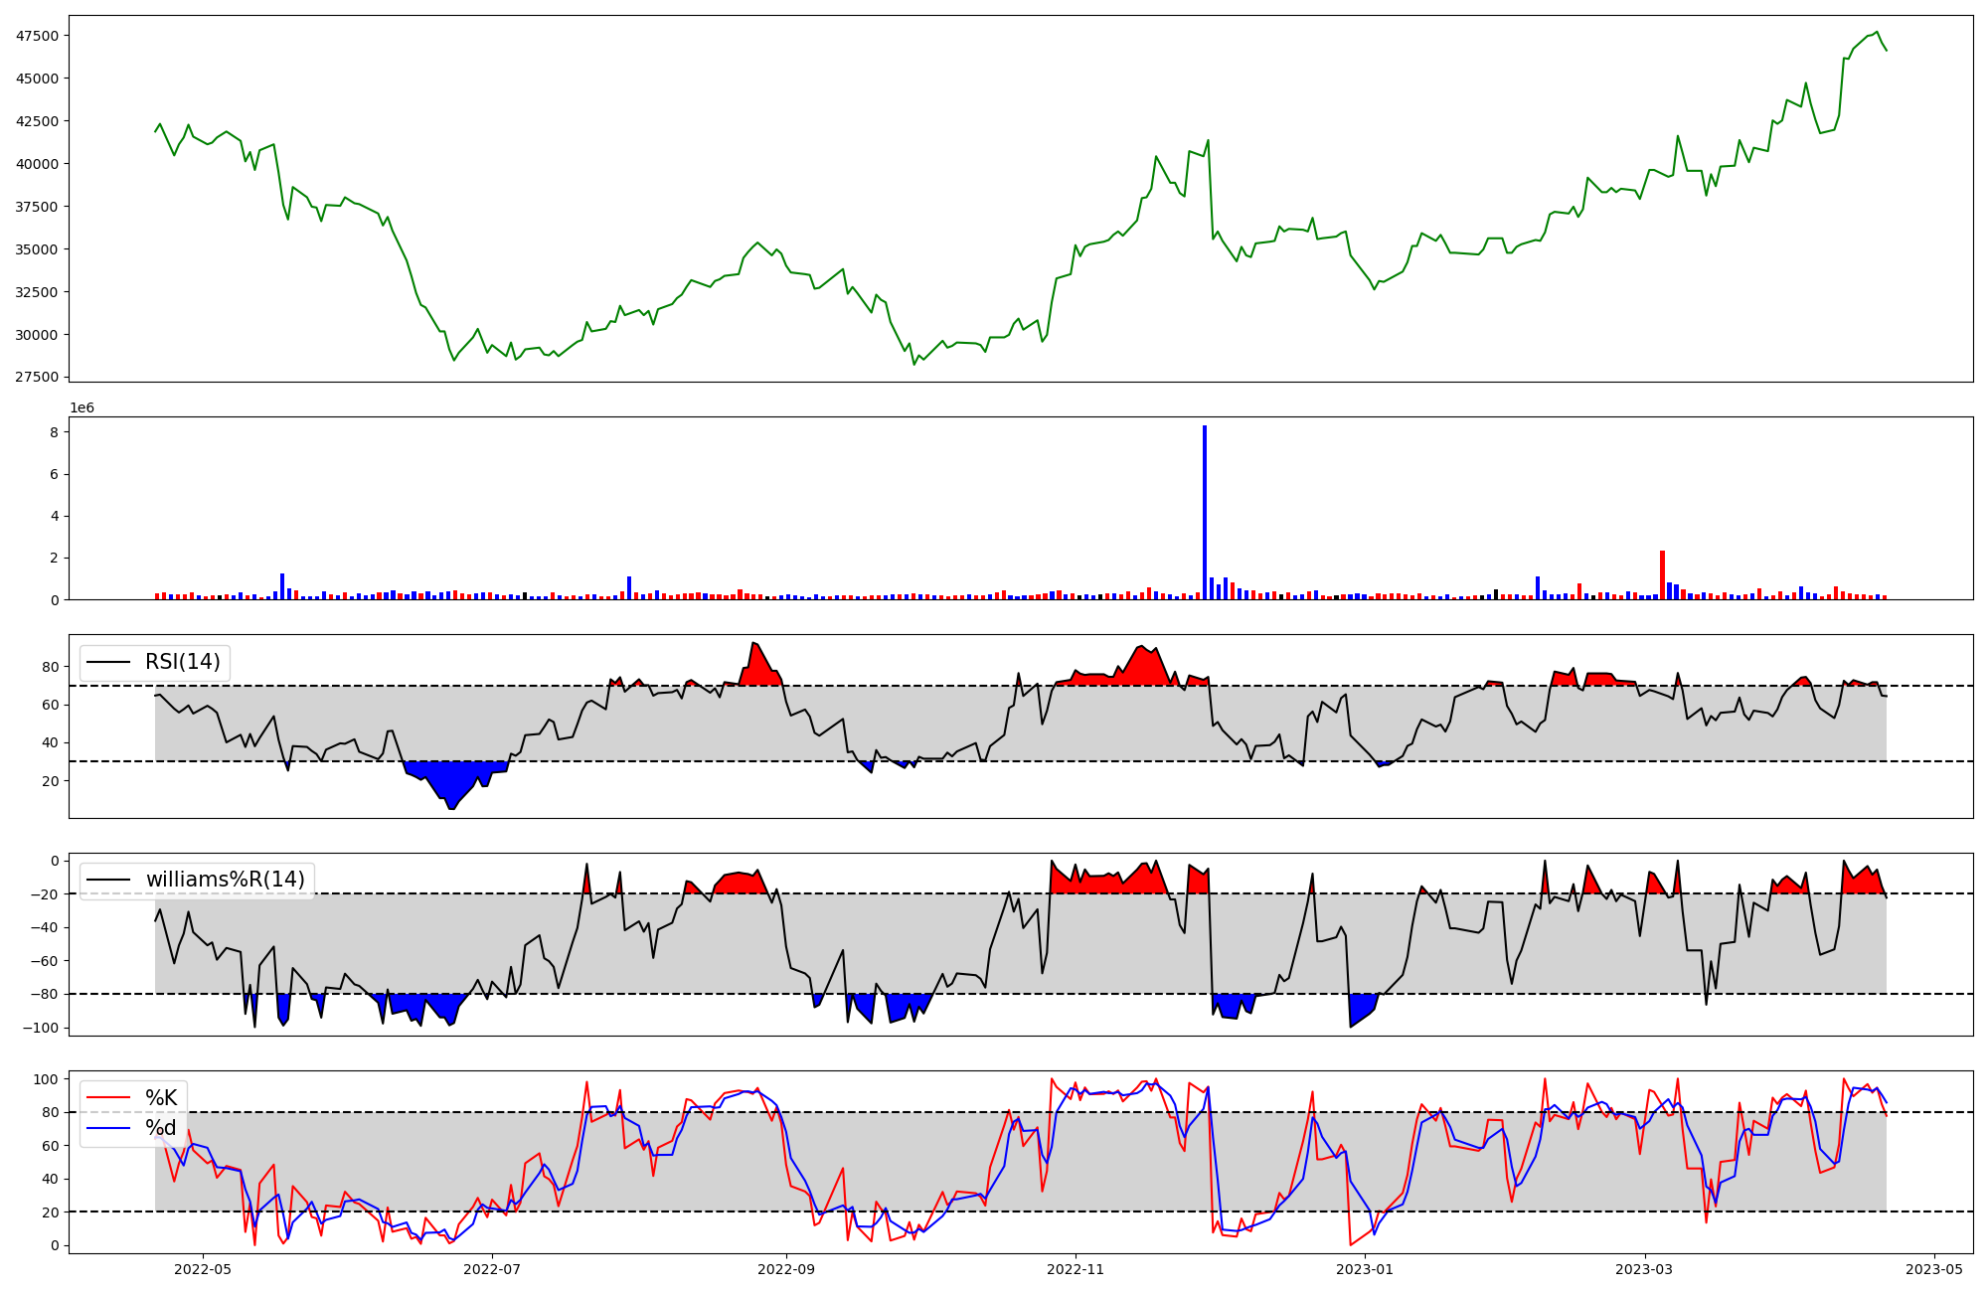The height and width of the screenshot is (1292, 1988).
Task: Click the 2022-07 x-axis date label
Action: coord(492,1268)
